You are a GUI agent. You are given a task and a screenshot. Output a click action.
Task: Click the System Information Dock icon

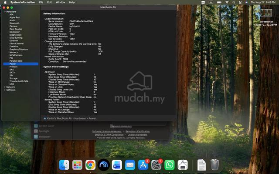183,165
